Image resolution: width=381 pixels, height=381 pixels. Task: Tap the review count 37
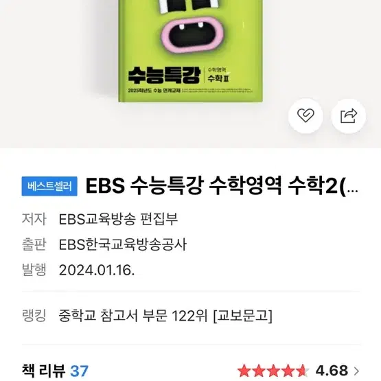(79, 371)
